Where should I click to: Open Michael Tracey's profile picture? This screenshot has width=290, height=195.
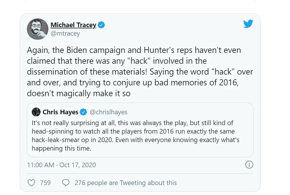coord(38,29)
